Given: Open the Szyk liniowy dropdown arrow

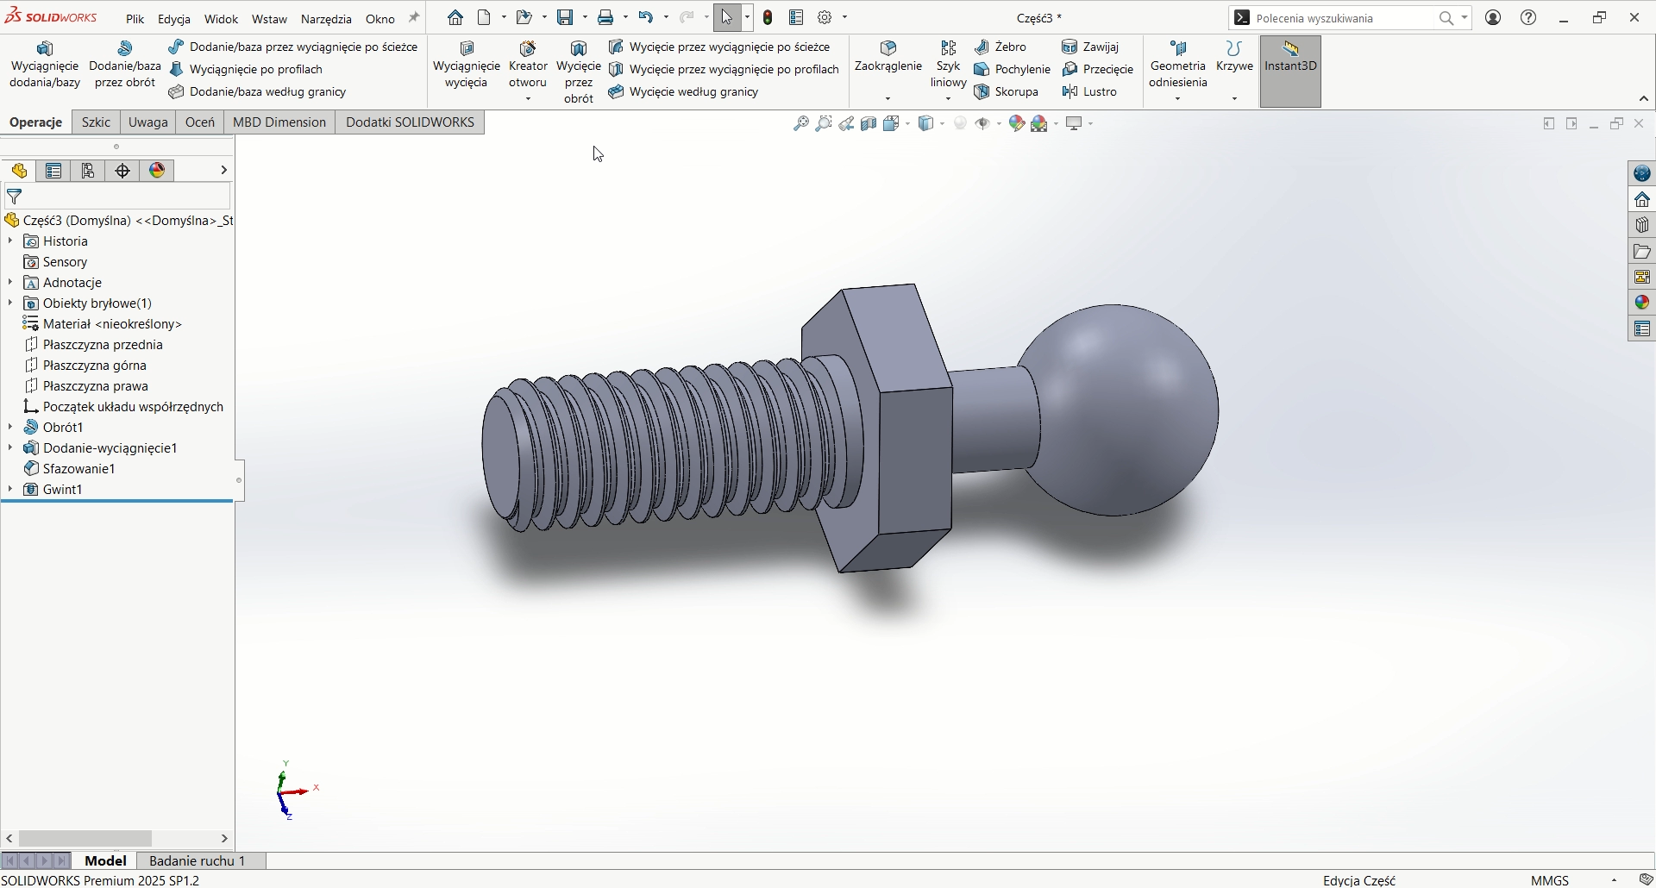Looking at the screenshot, I should click(x=948, y=99).
